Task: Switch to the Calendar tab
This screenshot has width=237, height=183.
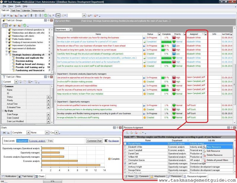Action: (26, 11)
